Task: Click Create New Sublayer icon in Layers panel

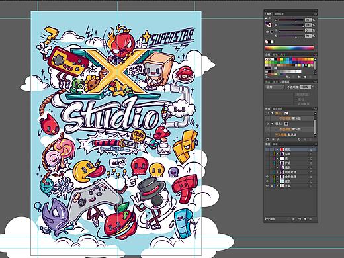Action: 299,219
